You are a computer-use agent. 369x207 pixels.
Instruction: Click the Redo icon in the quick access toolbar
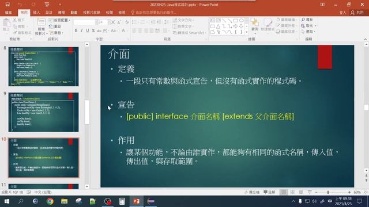click(x=33, y=5)
